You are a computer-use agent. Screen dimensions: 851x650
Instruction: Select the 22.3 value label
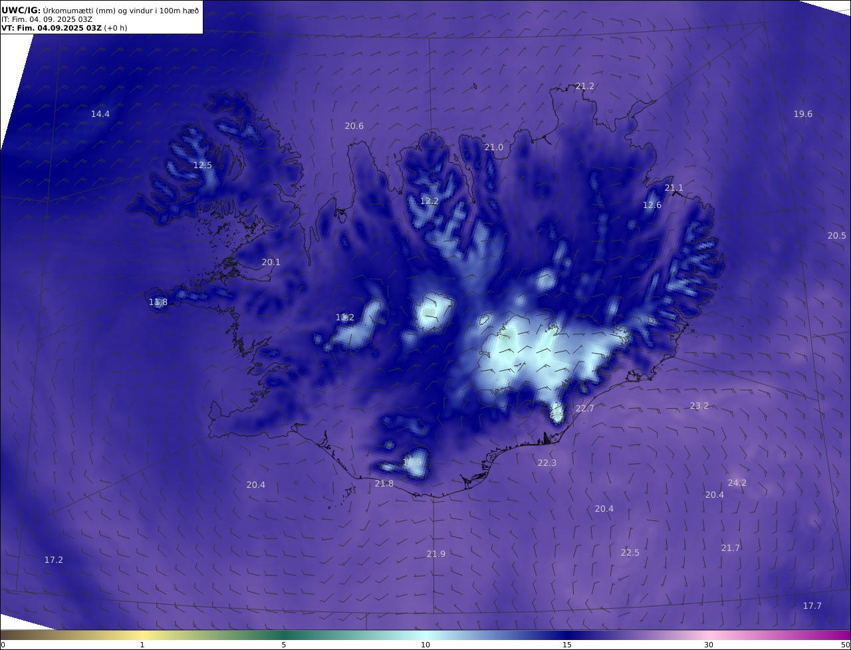coord(547,463)
